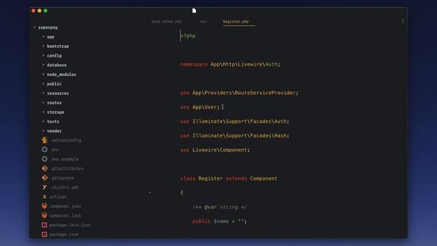Click the 'class Register extends Component' line

point(229,178)
